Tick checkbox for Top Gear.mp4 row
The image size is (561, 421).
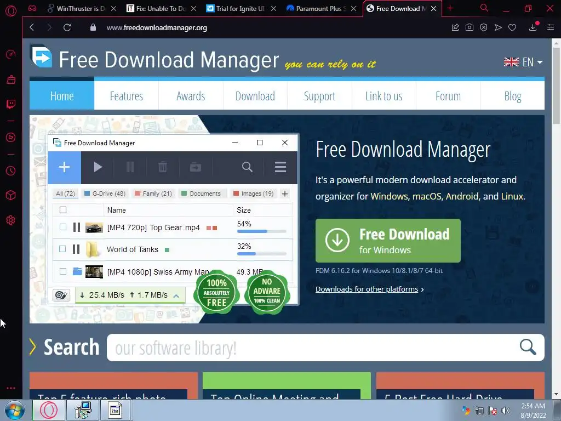pos(63,227)
